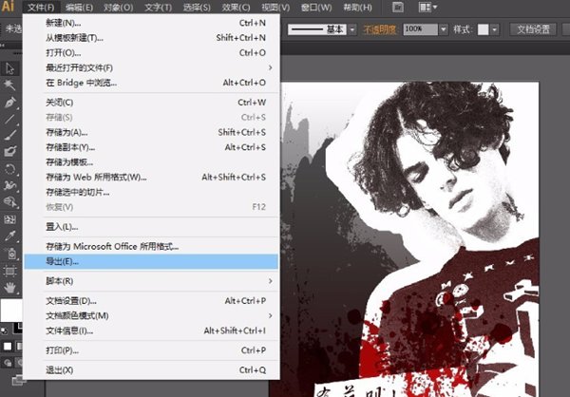570x397 pixels.
Task: Click the 样式 graphic style swatch
Action: 483,29
